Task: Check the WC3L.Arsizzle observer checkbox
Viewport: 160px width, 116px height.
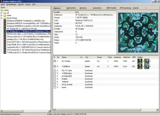Action: [55, 84]
